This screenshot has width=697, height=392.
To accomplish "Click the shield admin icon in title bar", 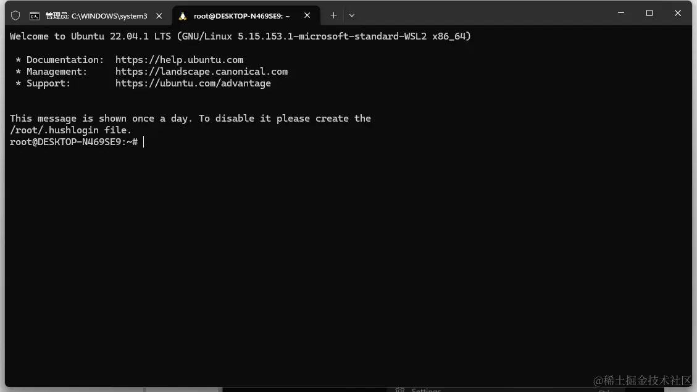I will point(15,15).
